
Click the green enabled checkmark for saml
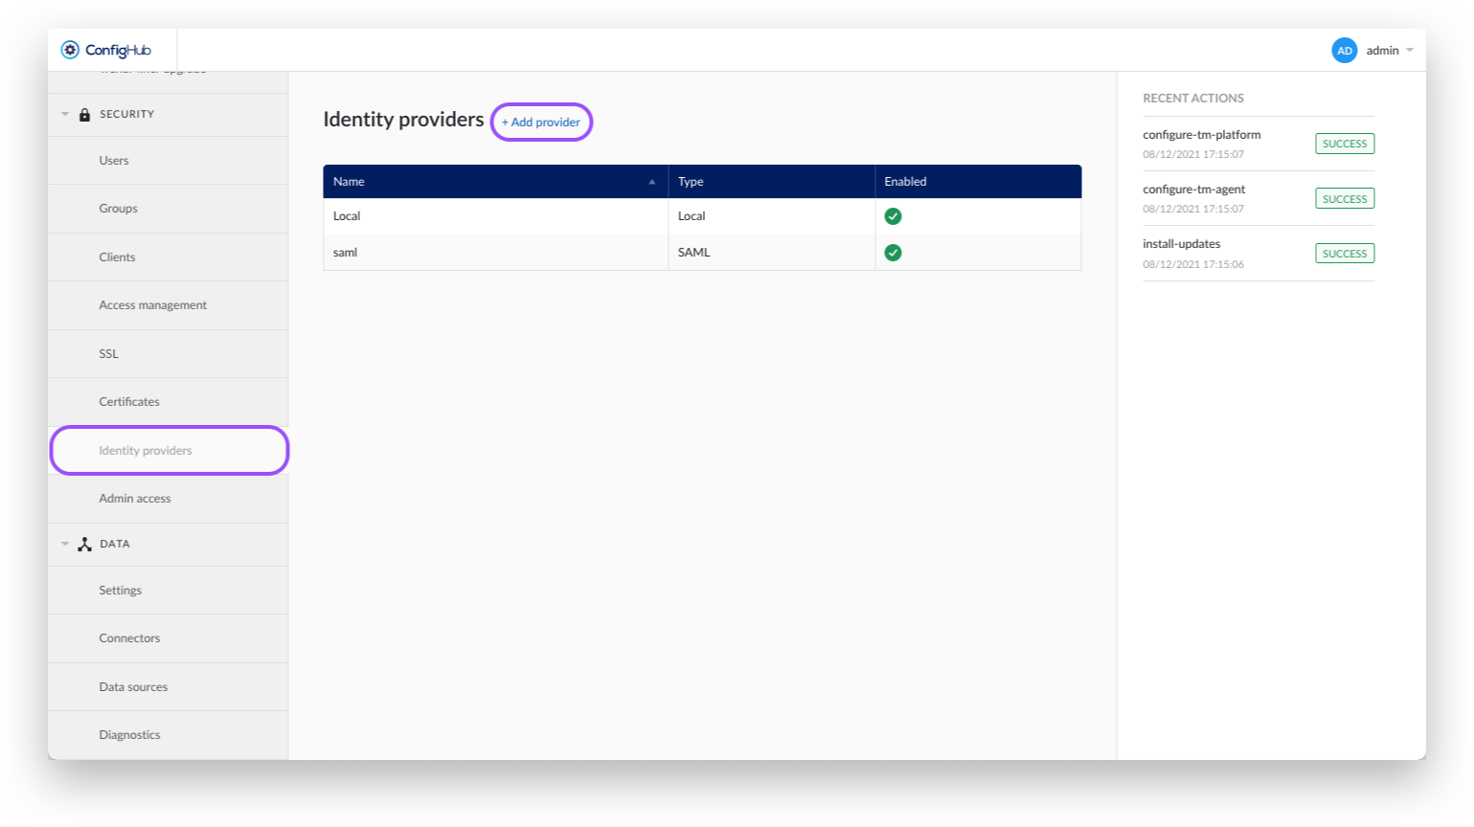[x=893, y=253]
